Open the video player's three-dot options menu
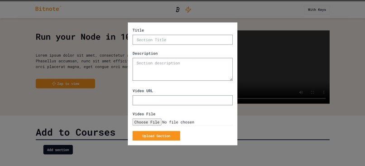Viewport: 365px width, 166px height. tap(324, 93)
